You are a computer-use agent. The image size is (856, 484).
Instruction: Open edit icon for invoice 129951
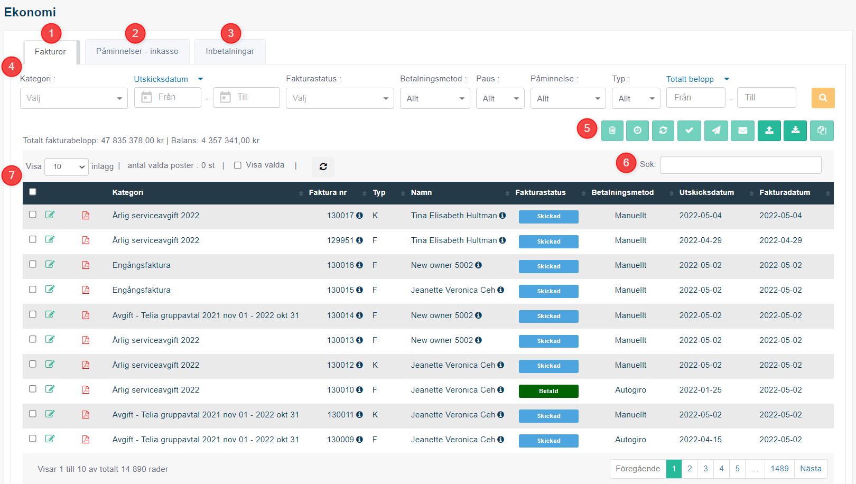pyautogui.click(x=50, y=239)
